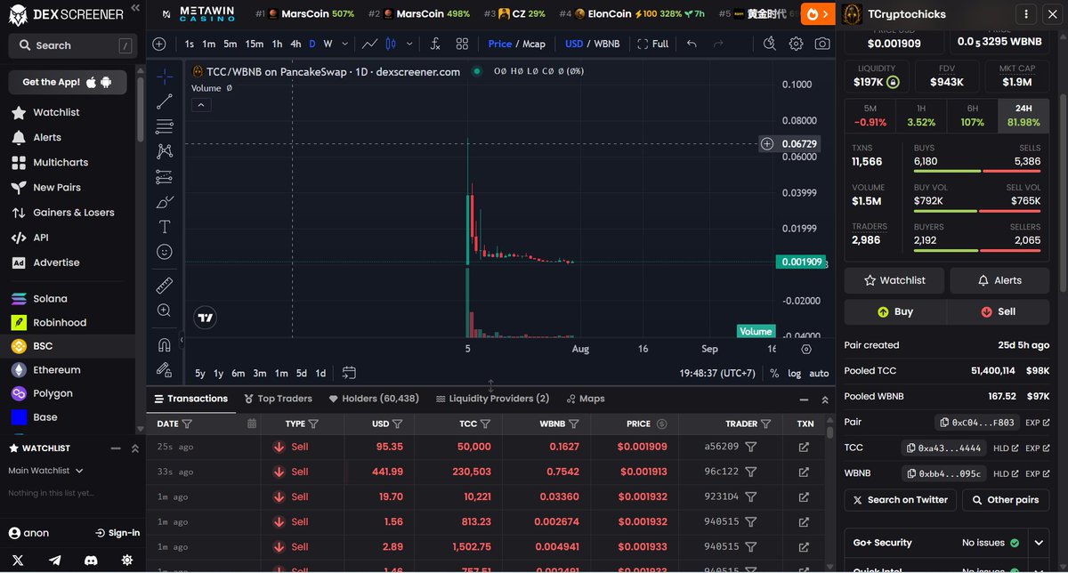Open the TCryptochicks options menu

[x=1025, y=14]
